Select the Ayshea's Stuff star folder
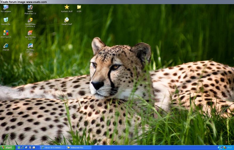Viewport: 234px width, 150px height. pyautogui.click(x=67, y=9)
